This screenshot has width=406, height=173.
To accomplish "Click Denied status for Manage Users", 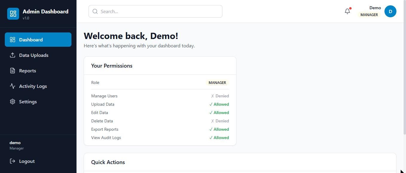I will click(x=220, y=96).
